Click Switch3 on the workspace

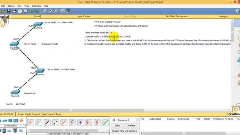pos(38,24)
